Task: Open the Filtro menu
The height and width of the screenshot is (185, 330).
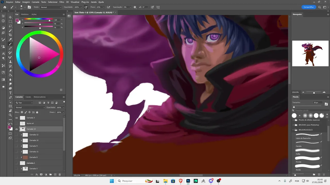Action: coord(62,2)
